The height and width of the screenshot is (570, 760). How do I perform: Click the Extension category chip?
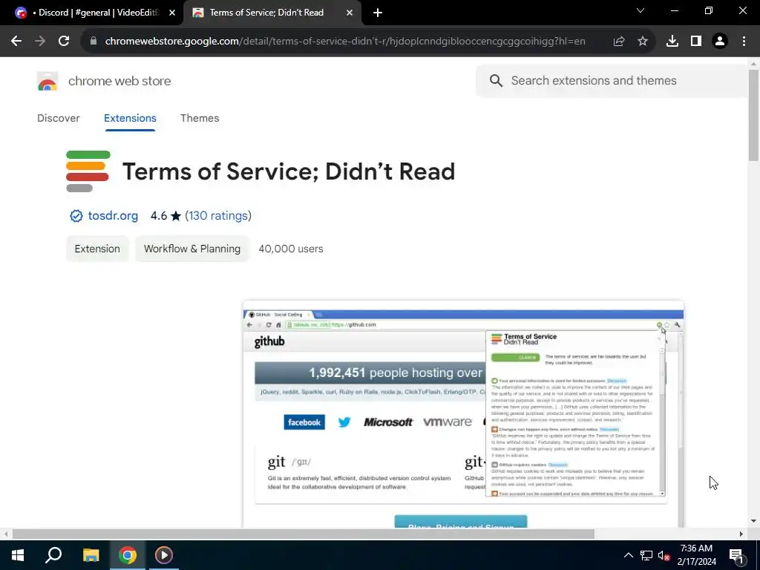97,249
